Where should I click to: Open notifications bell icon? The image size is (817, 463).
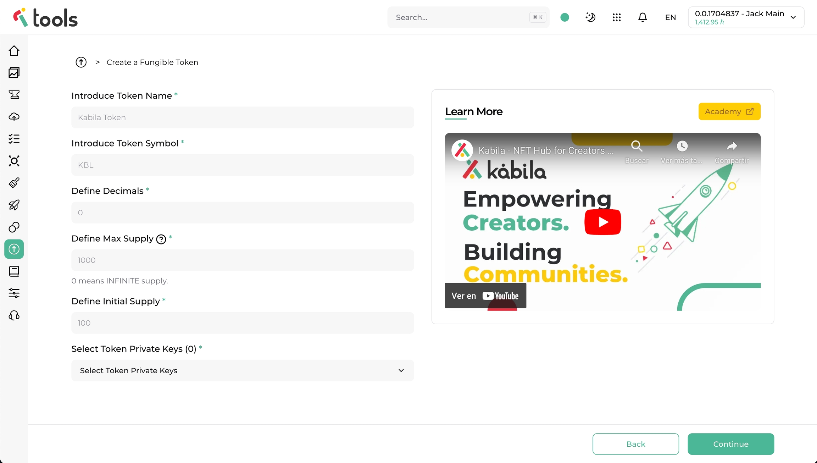643,17
